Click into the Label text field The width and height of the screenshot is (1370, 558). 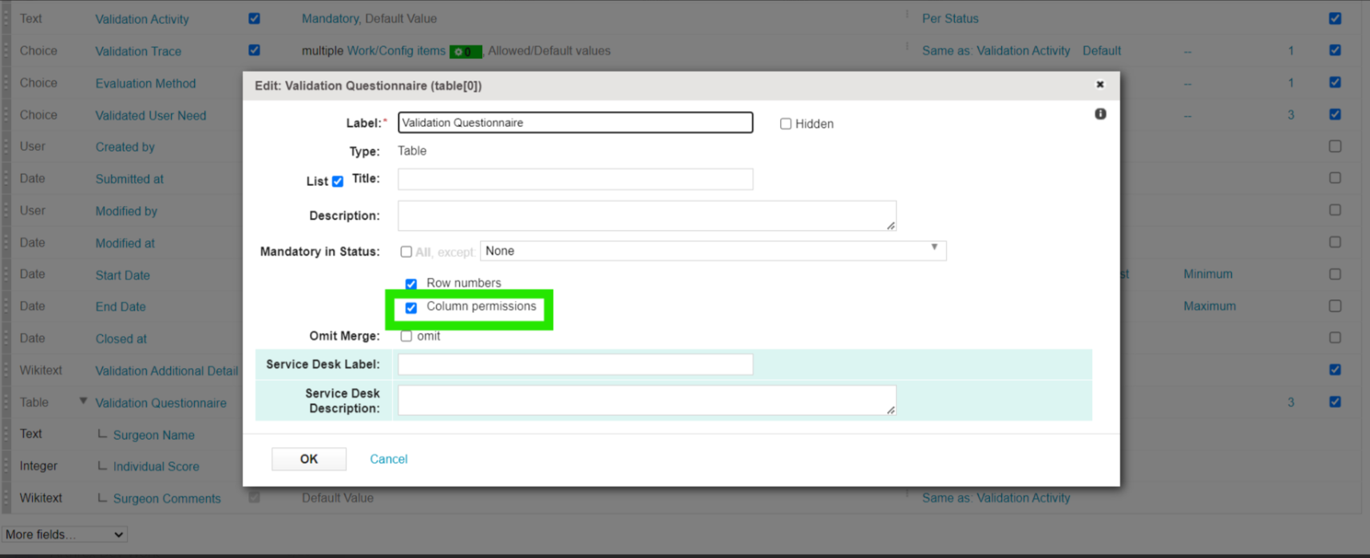575,122
